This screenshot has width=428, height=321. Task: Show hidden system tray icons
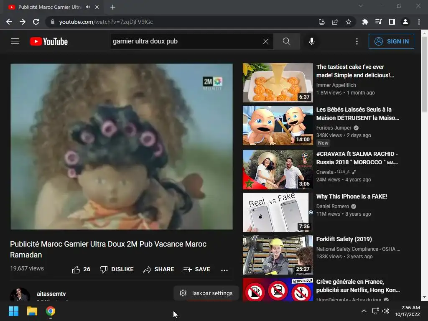click(364, 311)
